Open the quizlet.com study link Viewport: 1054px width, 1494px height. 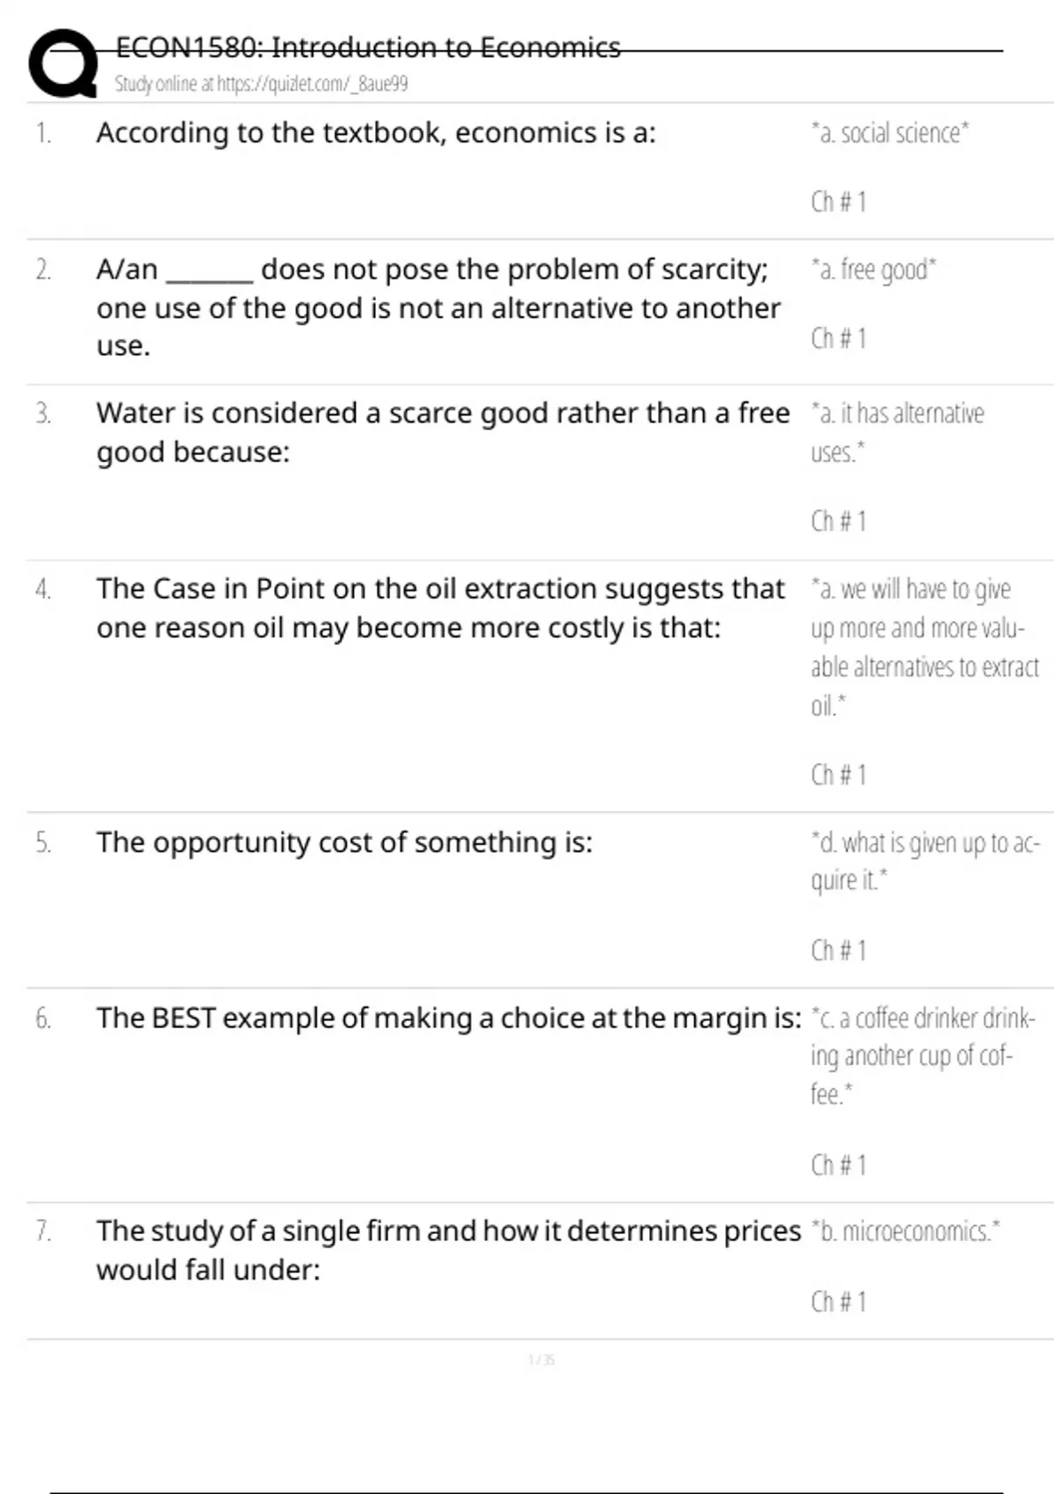(261, 84)
